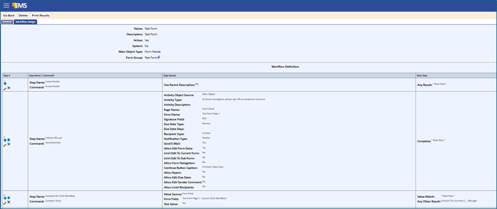Image resolution: width=497 pixels, height=209 pixels.
Task: Click the Main Object Type value Form Packet
Action: click(x=153, y=52)
